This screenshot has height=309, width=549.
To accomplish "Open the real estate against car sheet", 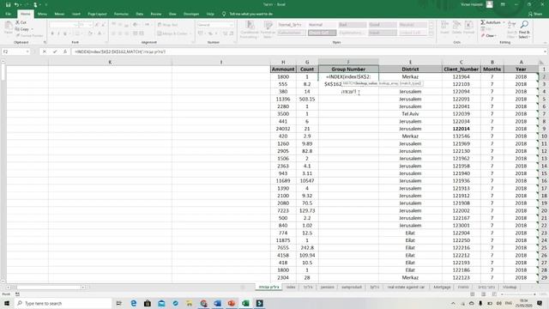I will tap(406, 287).
